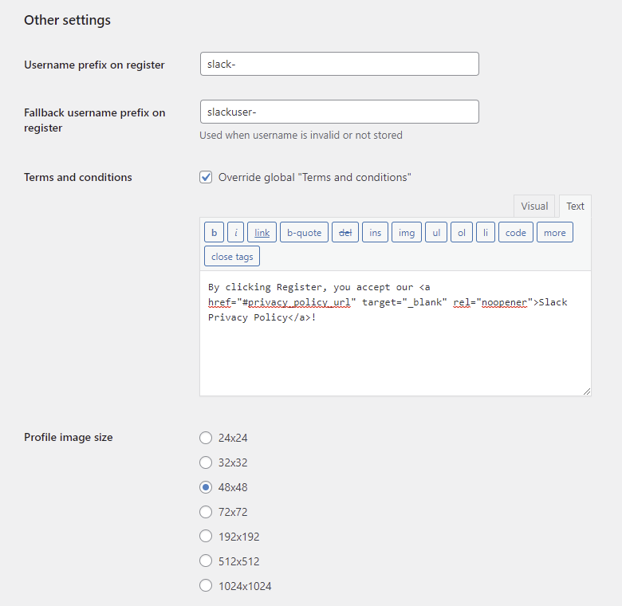Uncheck Override global "Terms and conditions"

(206, 177)
